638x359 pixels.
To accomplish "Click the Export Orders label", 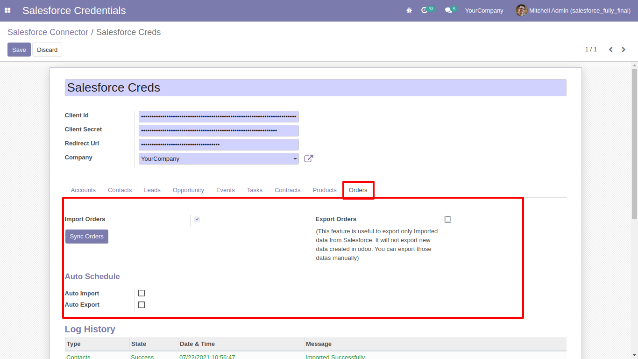I will point(336,219).
